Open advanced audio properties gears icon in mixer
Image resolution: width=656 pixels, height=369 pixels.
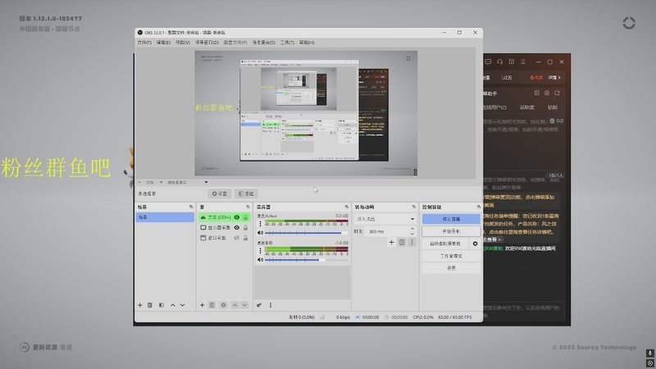pyautogui.click(x=259, y=305)
